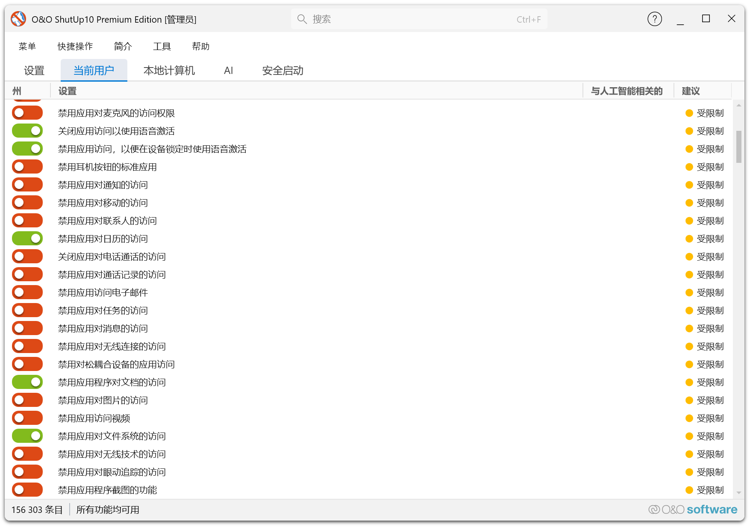Open the 工具 menu
The height and width of the screenshot is (527, 750).
point(162,46)
